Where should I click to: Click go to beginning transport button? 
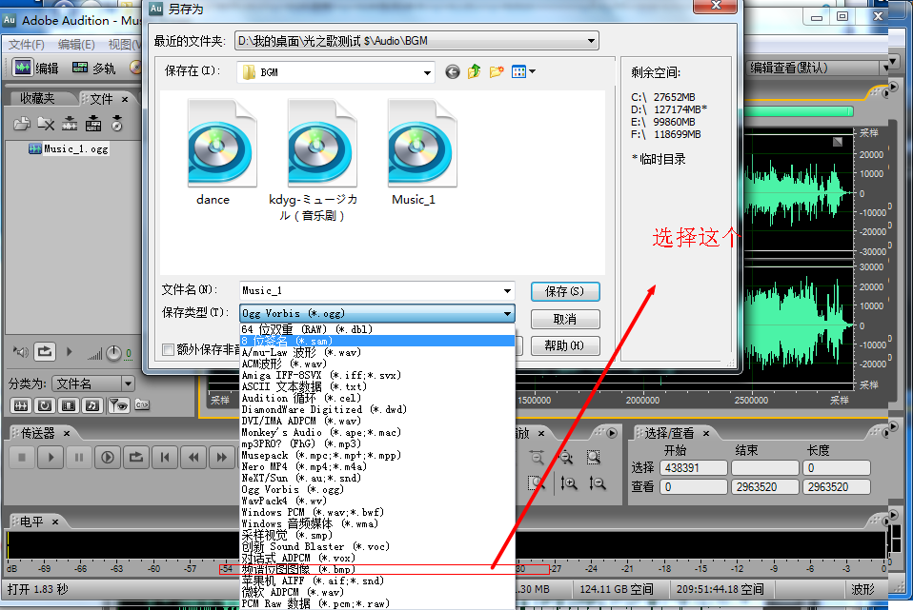point(165,457)
